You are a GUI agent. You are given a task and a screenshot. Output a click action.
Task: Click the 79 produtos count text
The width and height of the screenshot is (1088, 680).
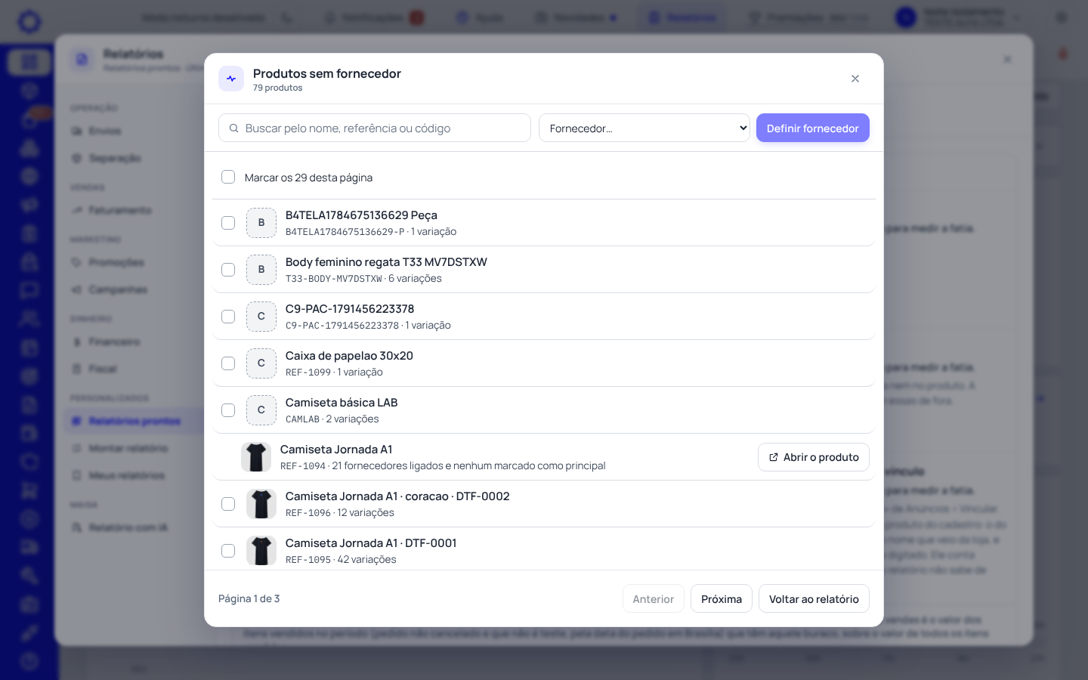(x=278, y=88)
